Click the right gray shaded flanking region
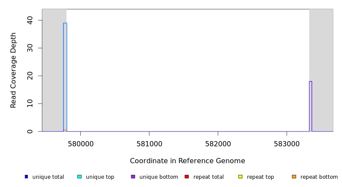This screenshot has width=342, height=187. pos(322,69)
